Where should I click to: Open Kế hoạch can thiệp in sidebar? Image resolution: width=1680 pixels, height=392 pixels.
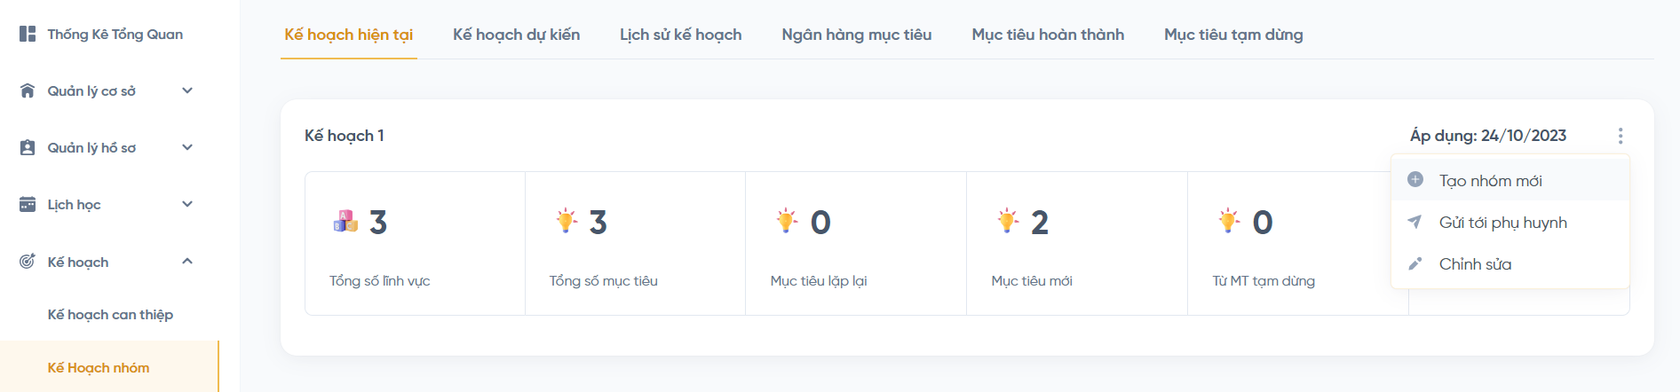point(110,315)
